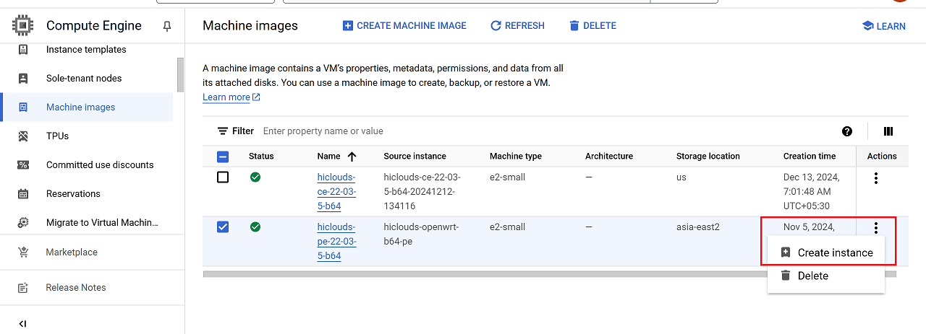Click the green status icon for hiclouds-ce row
The height and width of the screenshot is (334, 926).
click(255, 177)
